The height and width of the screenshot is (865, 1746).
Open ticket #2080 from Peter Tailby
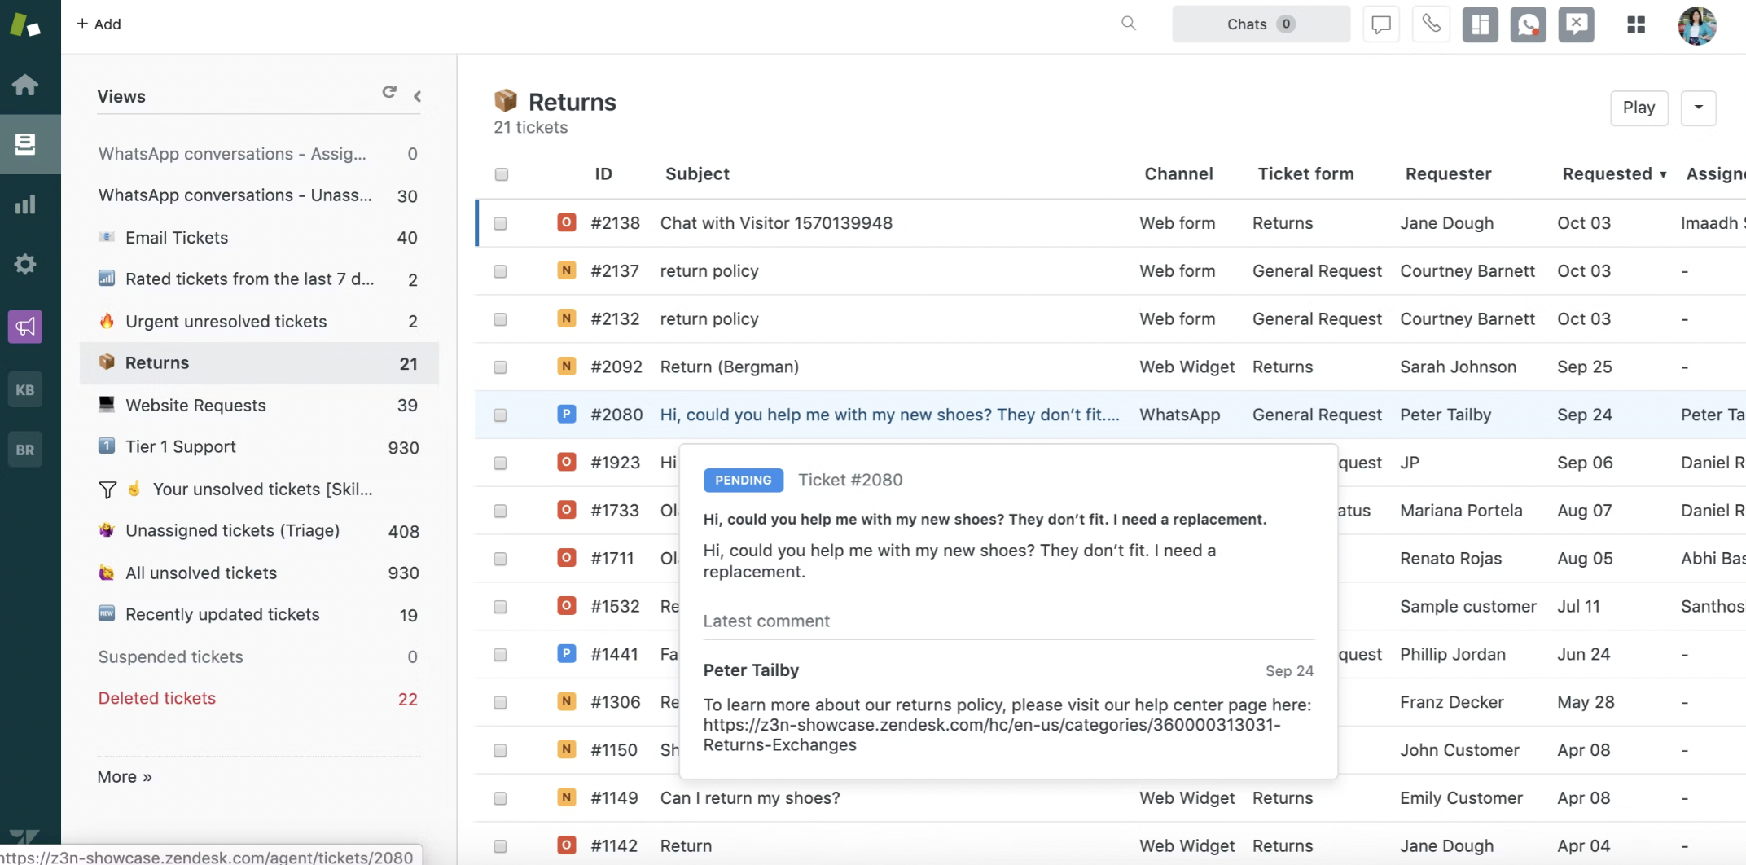(x=888, y=415)
